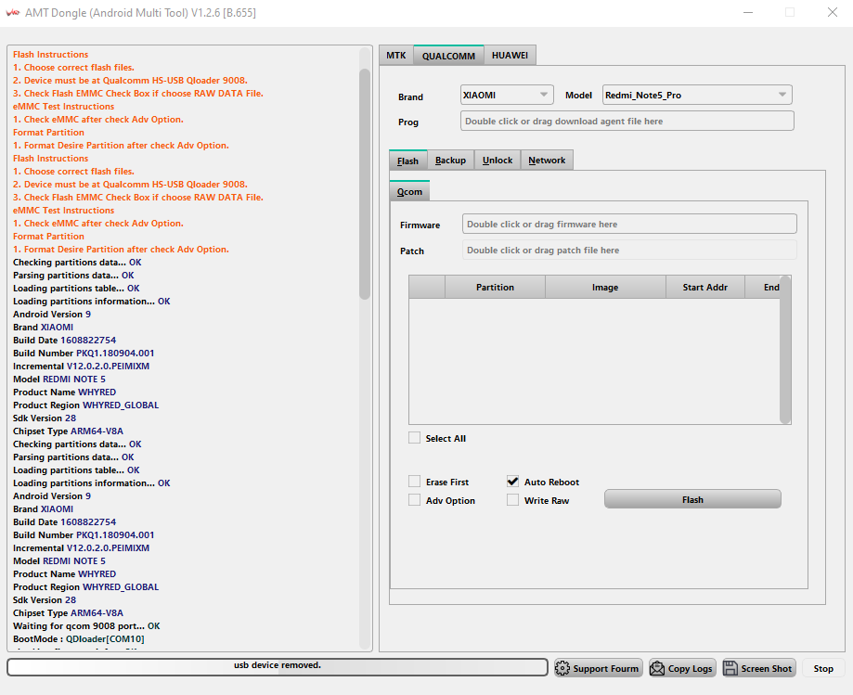Open the Backup tab
853x695 pixels.
(x=450, y=161)
